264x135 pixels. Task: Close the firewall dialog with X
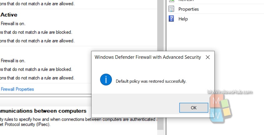pyautogui.click(x=208, y=57)
